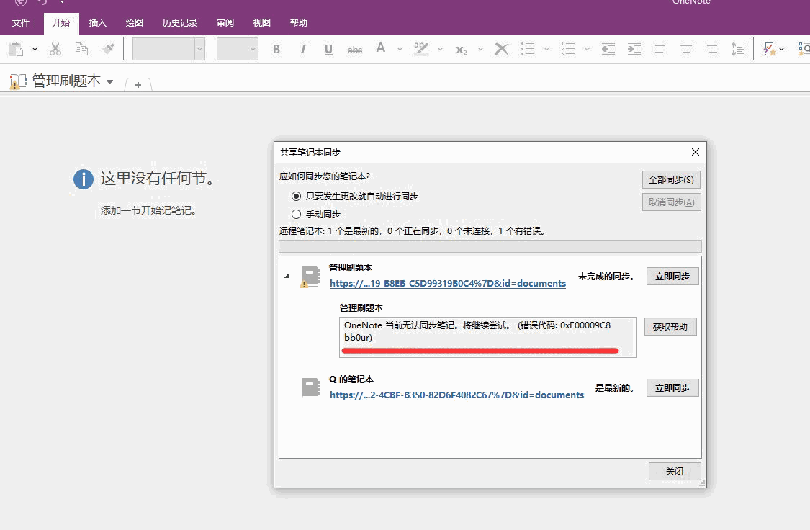Open the 审阅 tab
Viewport: 810px width, 530px height.
[225, 23]
